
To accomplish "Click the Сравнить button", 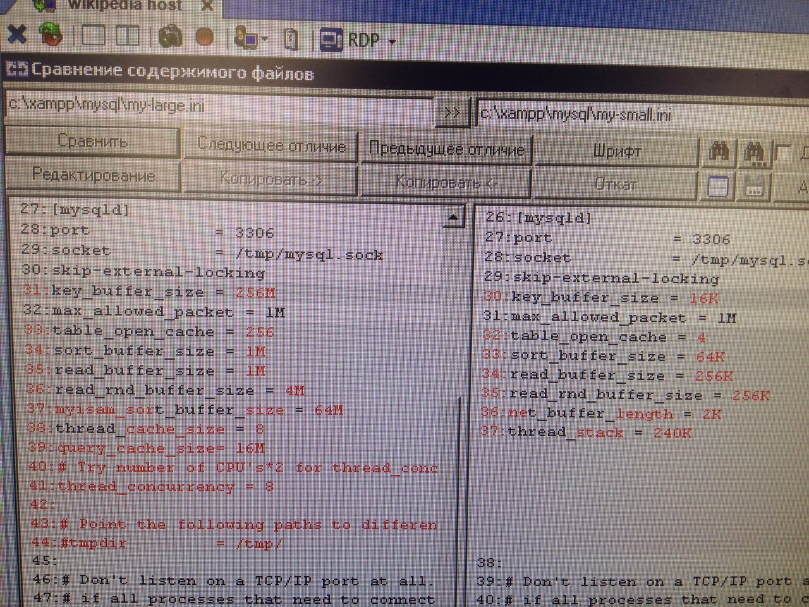I will (x=92, y=141).
